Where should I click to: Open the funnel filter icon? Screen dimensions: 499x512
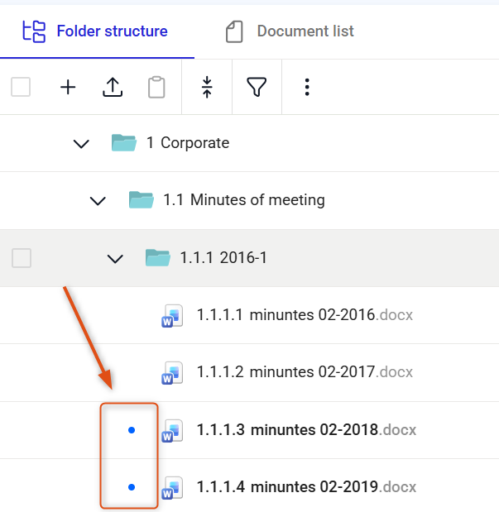tap(257, 87)
